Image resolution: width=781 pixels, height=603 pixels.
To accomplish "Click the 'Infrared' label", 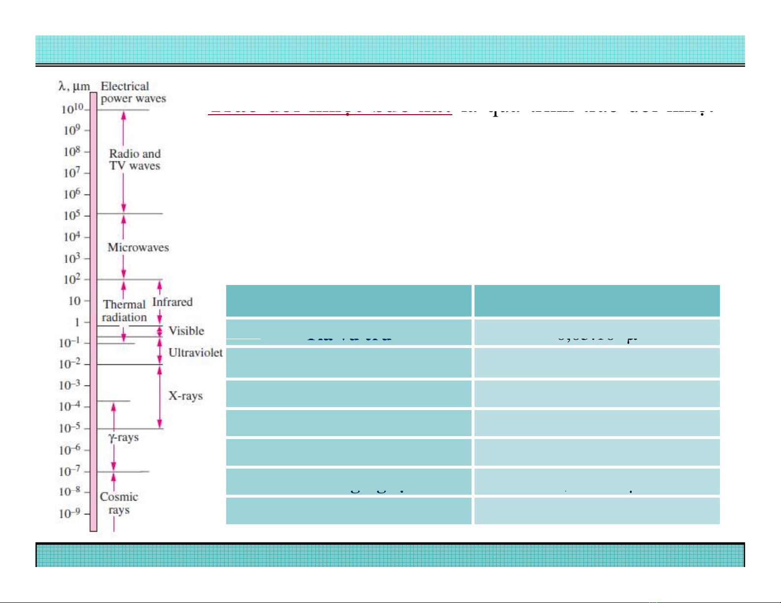I will (172, 302).
